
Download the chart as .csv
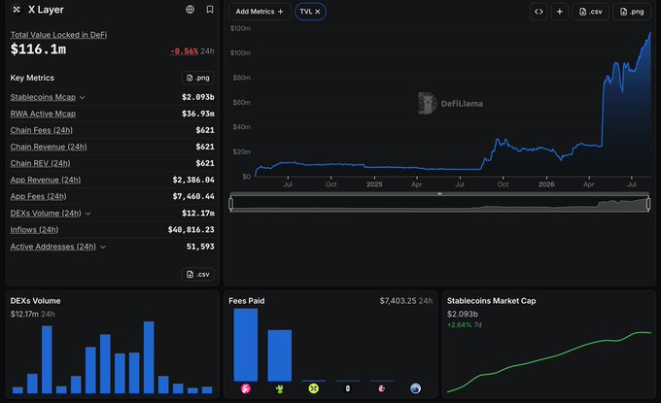[591, 12]
